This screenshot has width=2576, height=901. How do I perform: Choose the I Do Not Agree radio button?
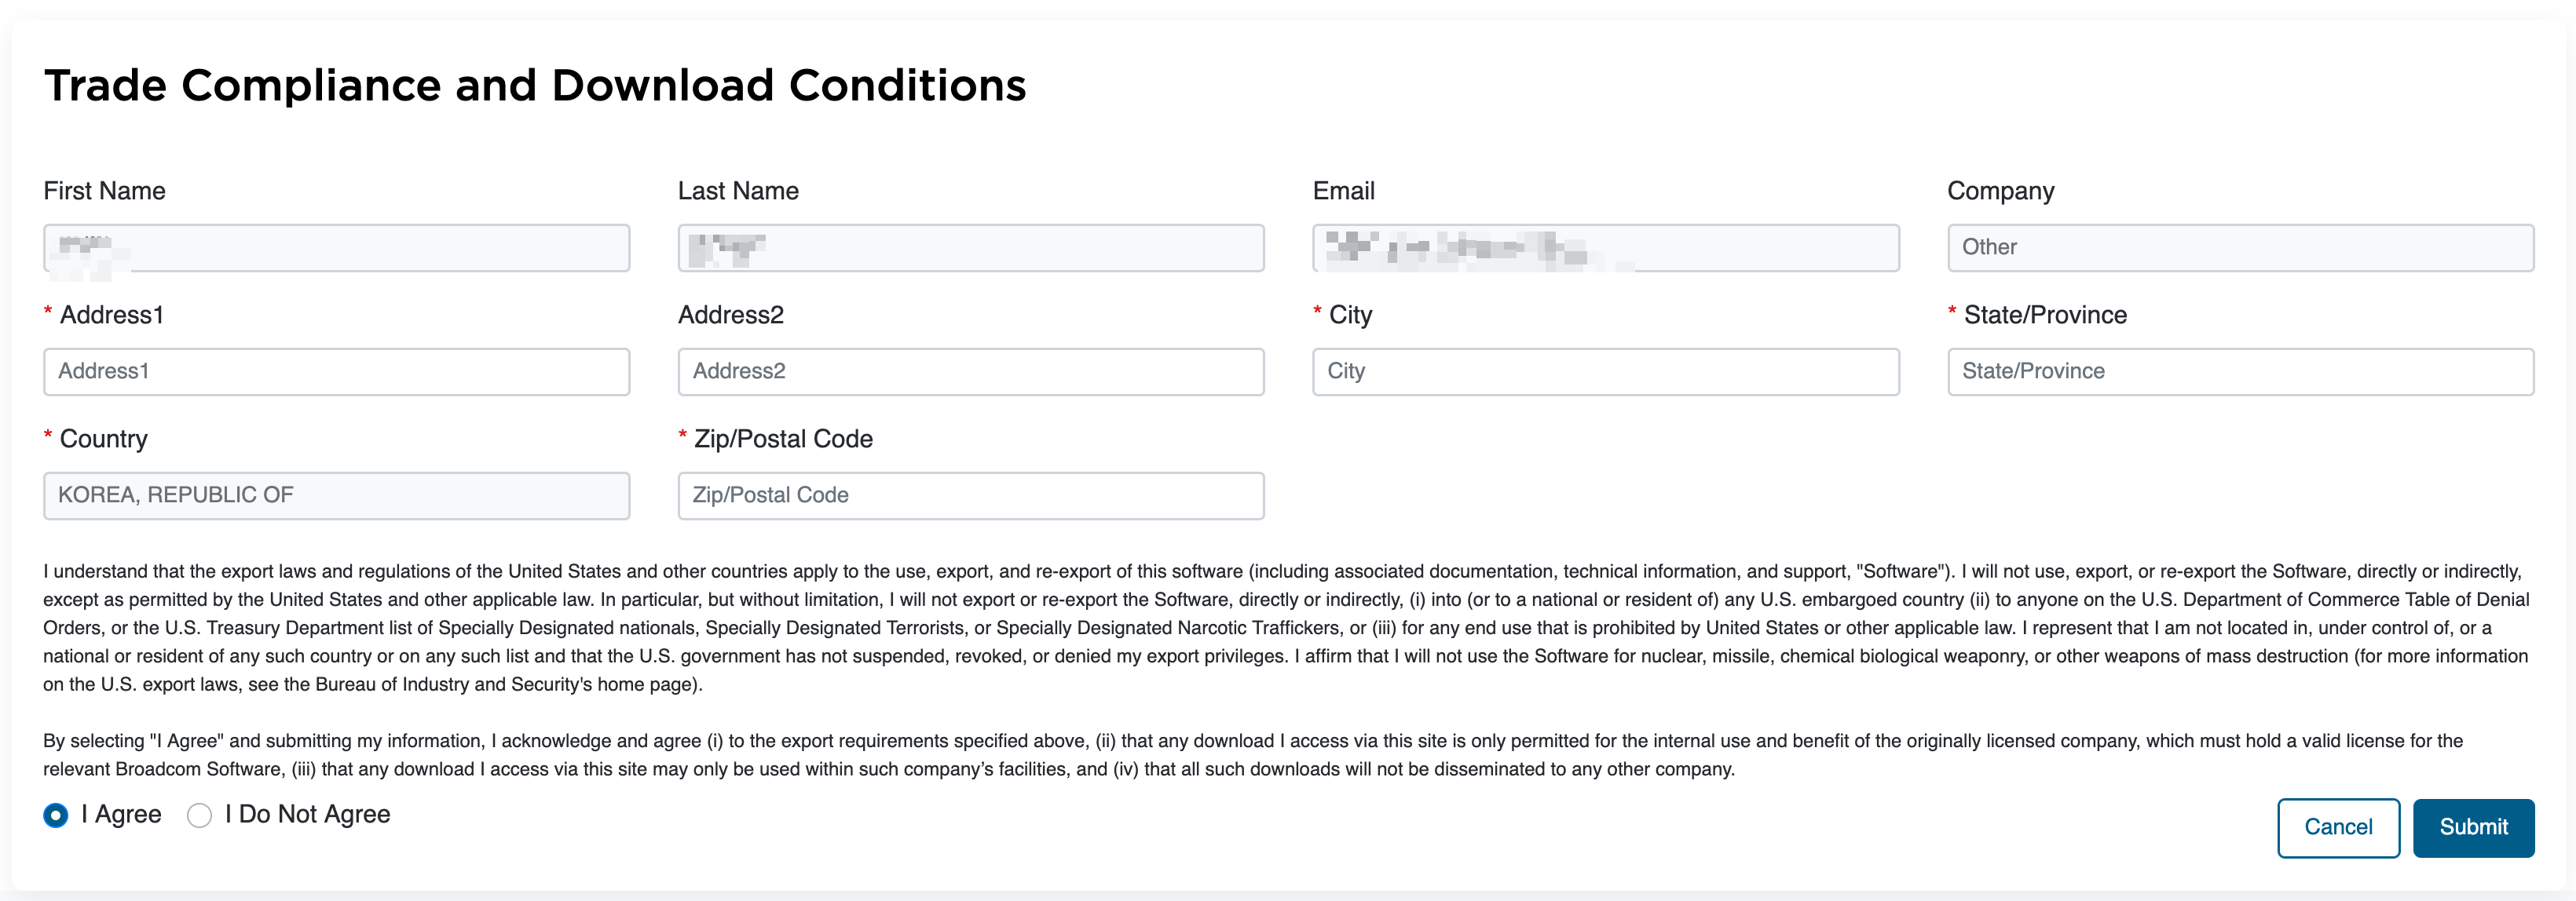coord(199,815)
